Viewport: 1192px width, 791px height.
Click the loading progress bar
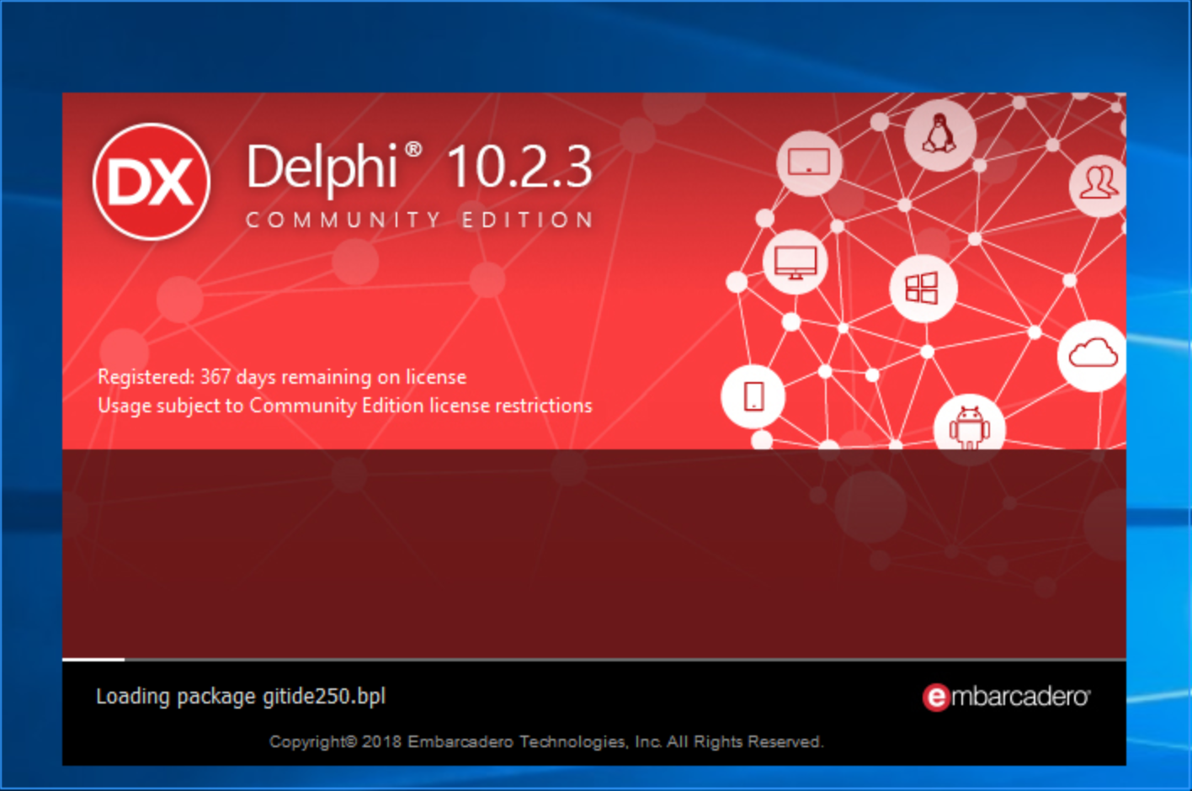[594, 659]
